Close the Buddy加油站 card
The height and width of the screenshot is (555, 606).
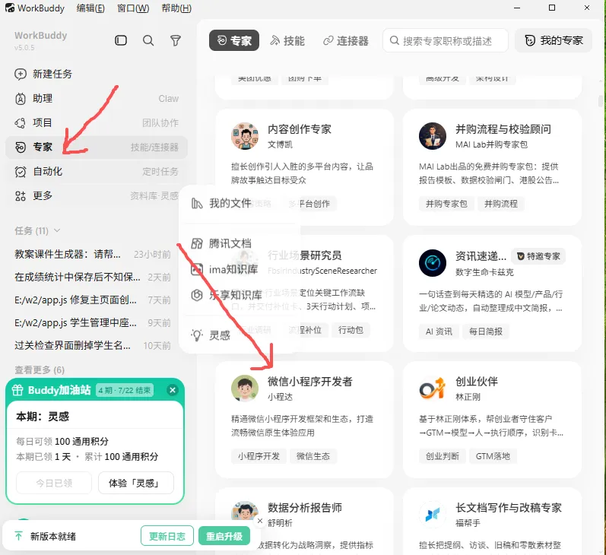pyautogui.click(x=173, y=390)
